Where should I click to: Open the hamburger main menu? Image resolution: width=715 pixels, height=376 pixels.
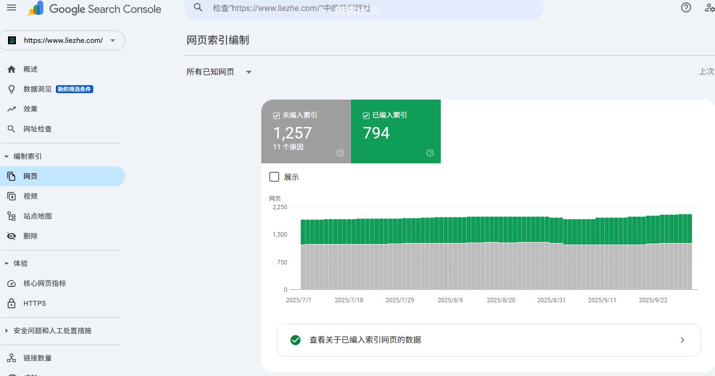[11, 8]
